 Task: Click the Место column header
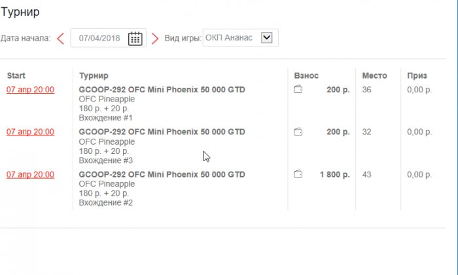[374, 75]
